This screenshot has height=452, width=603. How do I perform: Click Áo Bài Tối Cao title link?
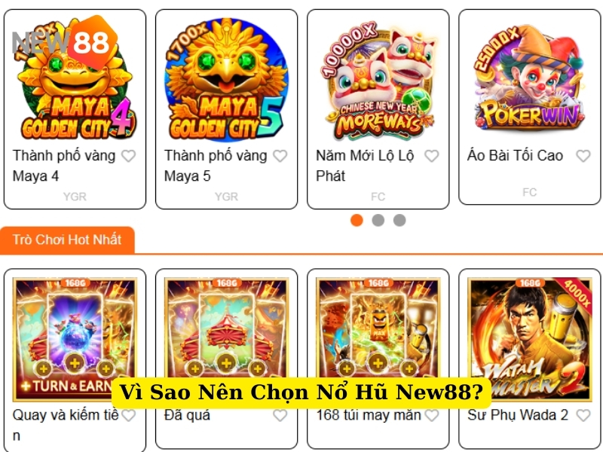click(515, 156)
